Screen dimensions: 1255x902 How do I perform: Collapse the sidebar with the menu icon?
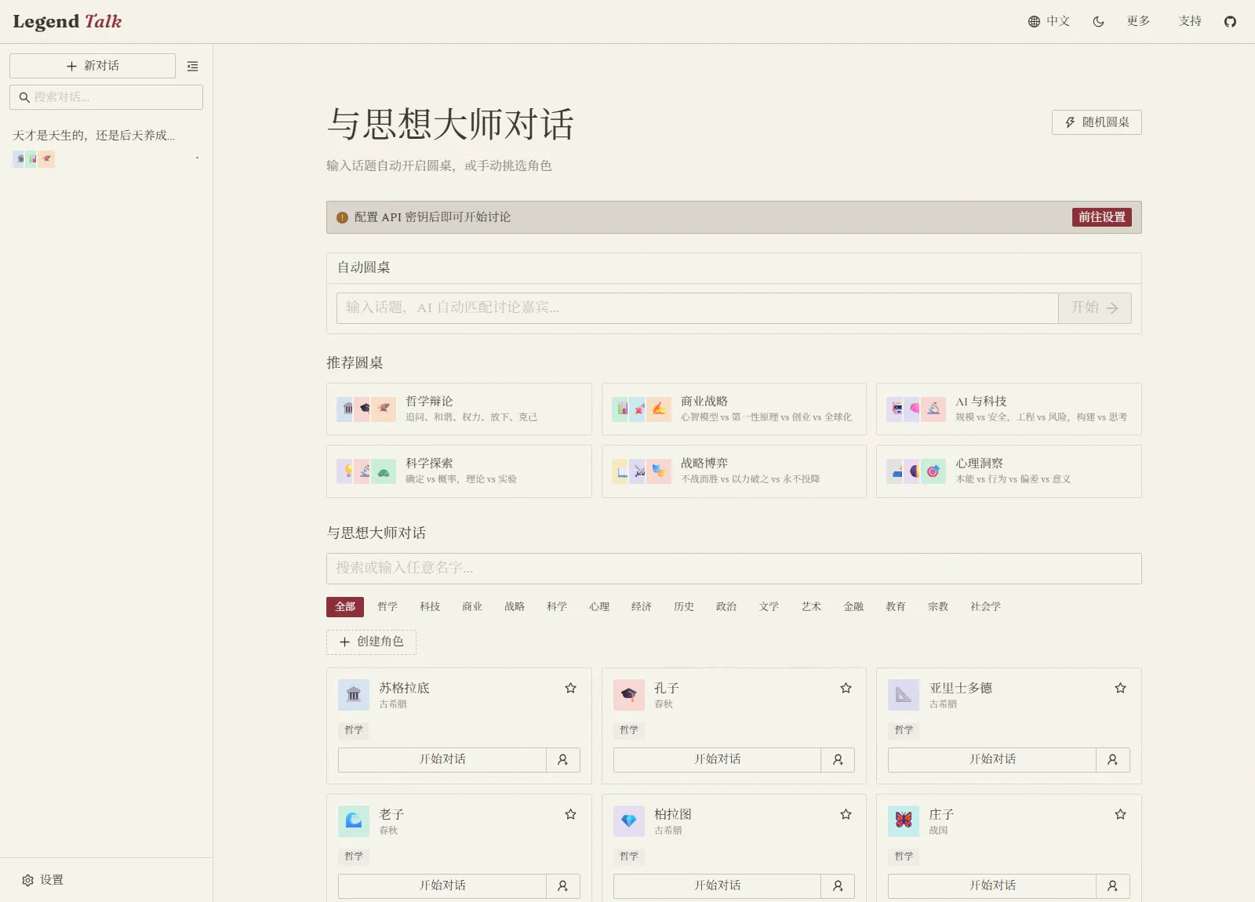[x=192, y=67]
